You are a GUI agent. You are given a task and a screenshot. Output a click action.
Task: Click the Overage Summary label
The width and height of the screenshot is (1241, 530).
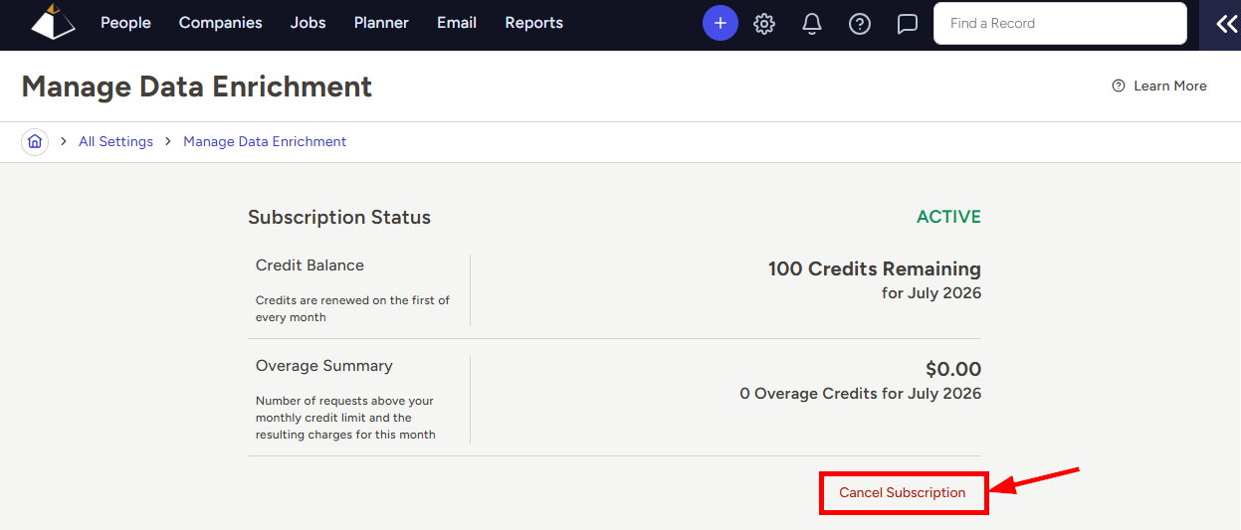click(324, 366)
